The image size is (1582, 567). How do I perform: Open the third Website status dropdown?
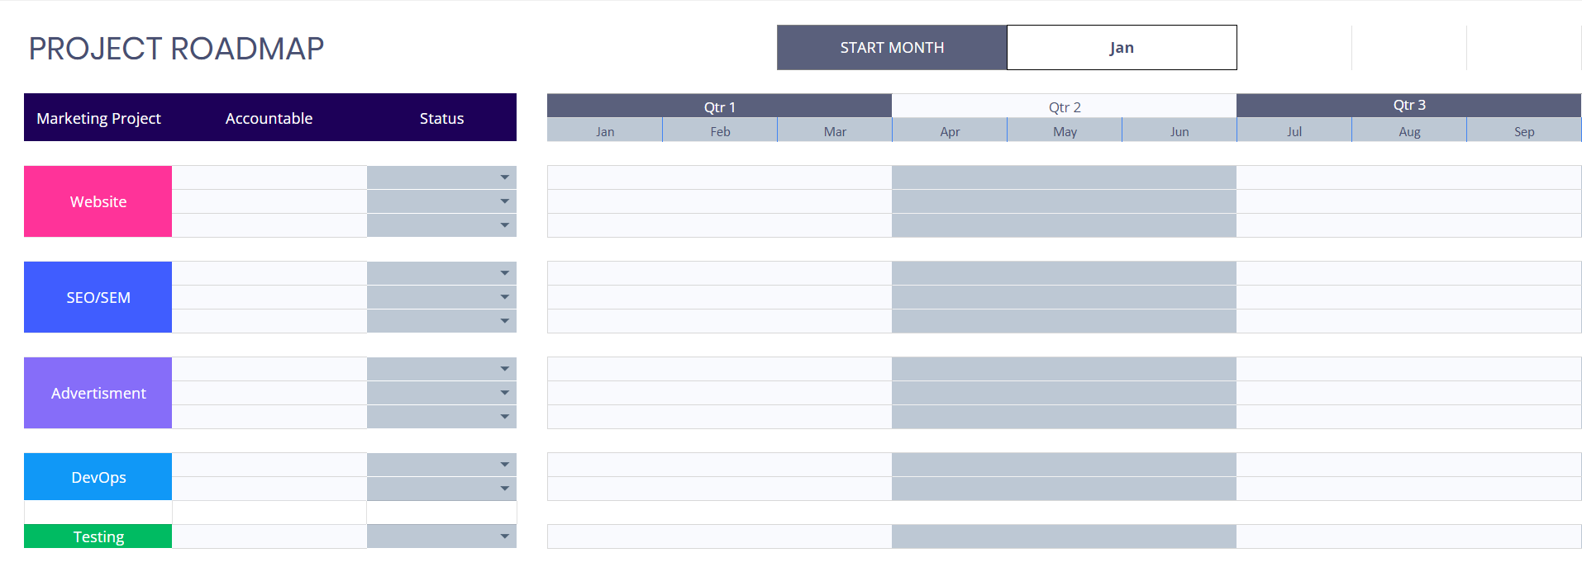coord(504,224)
